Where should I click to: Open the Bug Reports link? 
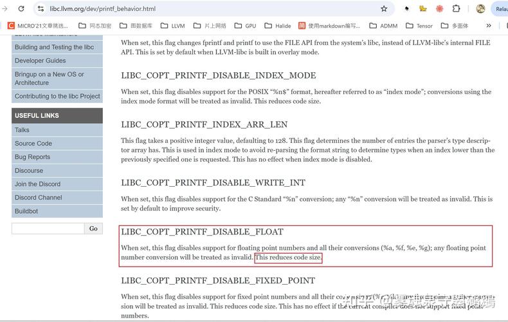[x=32, y=157]
